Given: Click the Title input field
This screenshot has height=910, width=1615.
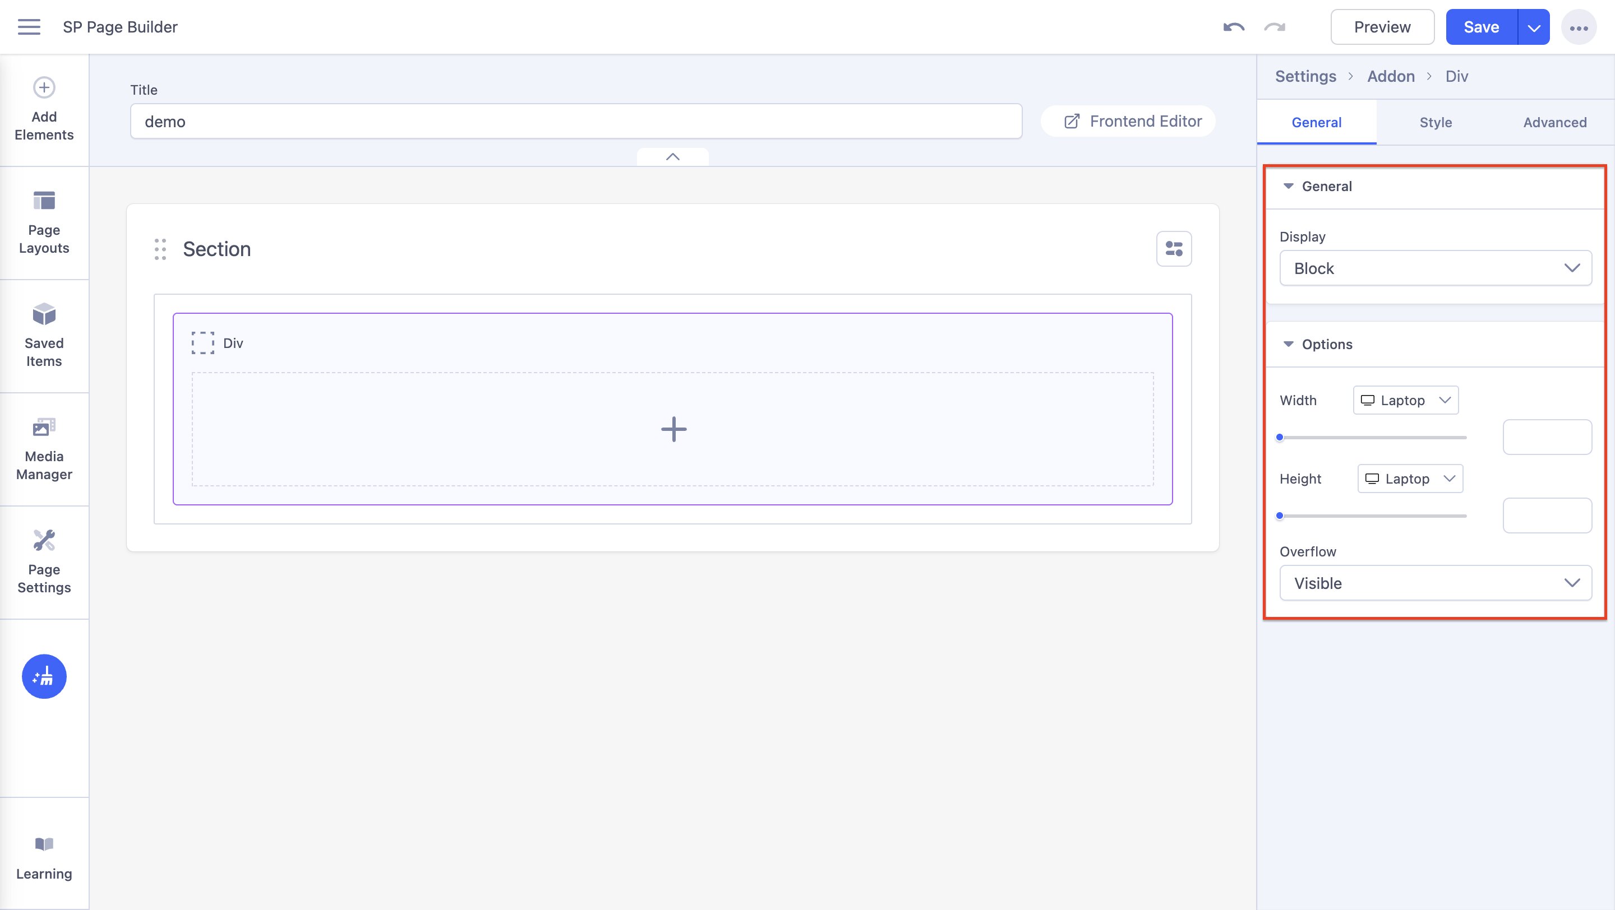Looking at the screenshot, I should [x=575, y=122].
